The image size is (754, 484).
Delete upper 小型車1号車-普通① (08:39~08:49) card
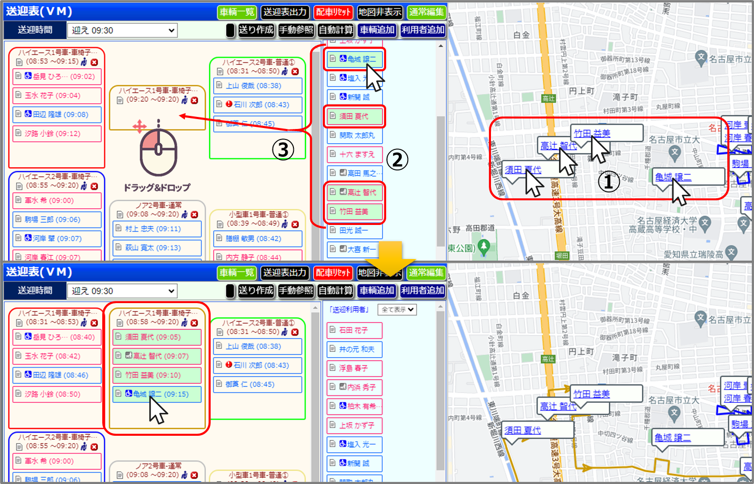tap(295, 224)
